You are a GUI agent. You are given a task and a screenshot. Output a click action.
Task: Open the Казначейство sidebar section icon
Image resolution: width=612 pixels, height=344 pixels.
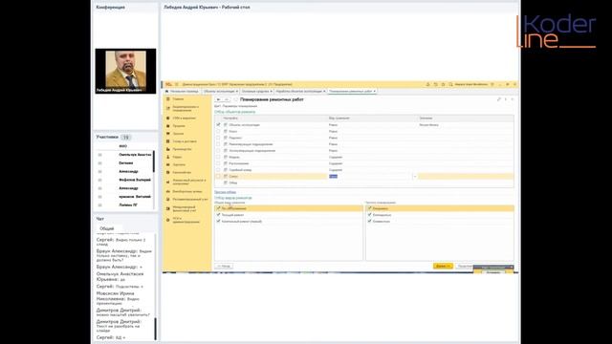pos(168,172)
